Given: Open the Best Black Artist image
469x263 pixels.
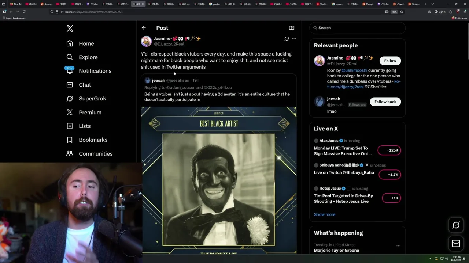Looking at the screenshot, I should tap(219, 180).
